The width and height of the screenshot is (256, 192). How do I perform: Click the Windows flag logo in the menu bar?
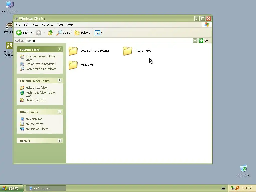tap(207, 25)
